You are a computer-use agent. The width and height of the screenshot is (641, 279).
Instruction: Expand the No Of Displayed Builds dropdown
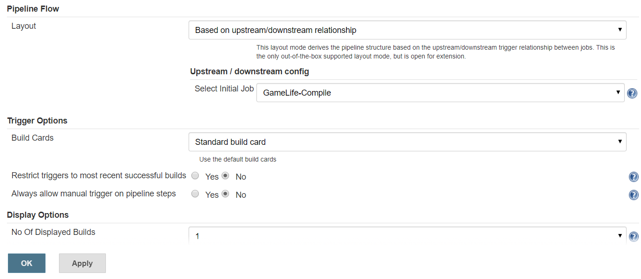click(x=407, y=236)
